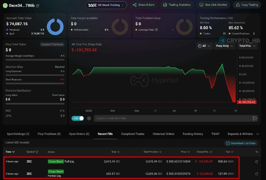The image size is (266, 180).
Task: Switch to TWAP tab
Action: coord(215,134)
